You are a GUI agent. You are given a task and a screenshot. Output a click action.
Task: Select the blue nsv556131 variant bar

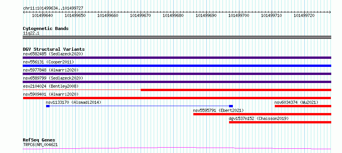(177, 66)
